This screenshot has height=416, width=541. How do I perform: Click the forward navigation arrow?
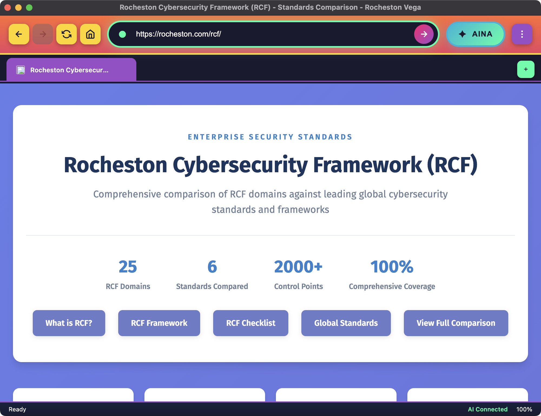click(42, 34)
